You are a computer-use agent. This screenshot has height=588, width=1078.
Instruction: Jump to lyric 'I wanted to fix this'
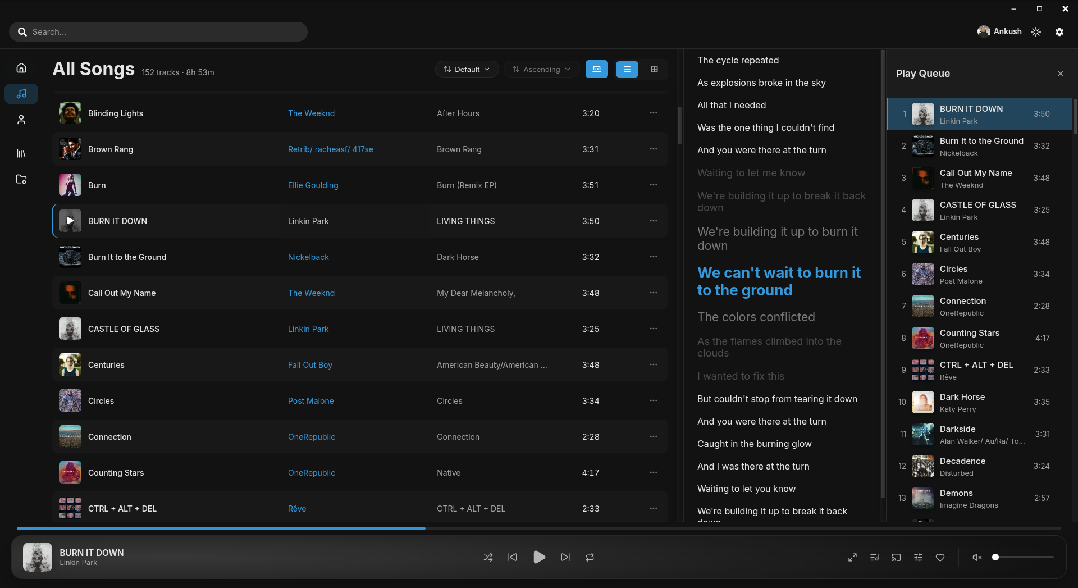[x=741, y=376]
